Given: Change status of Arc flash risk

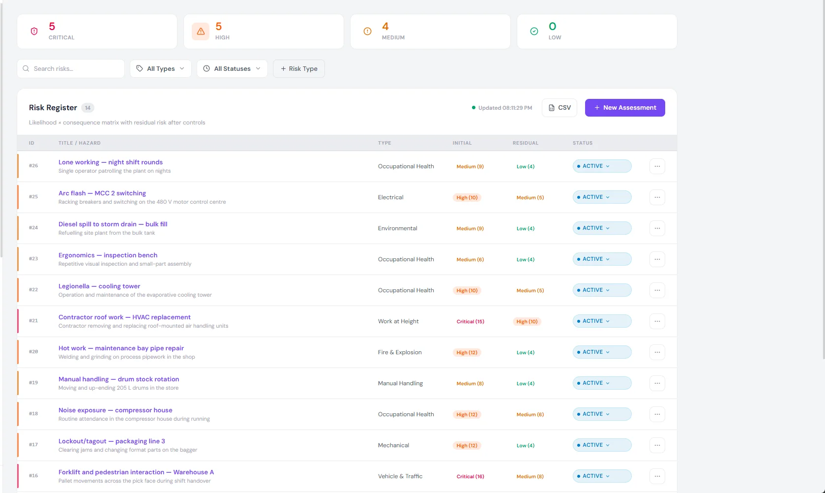Looking at the screenshot, I should pos(602,197).
